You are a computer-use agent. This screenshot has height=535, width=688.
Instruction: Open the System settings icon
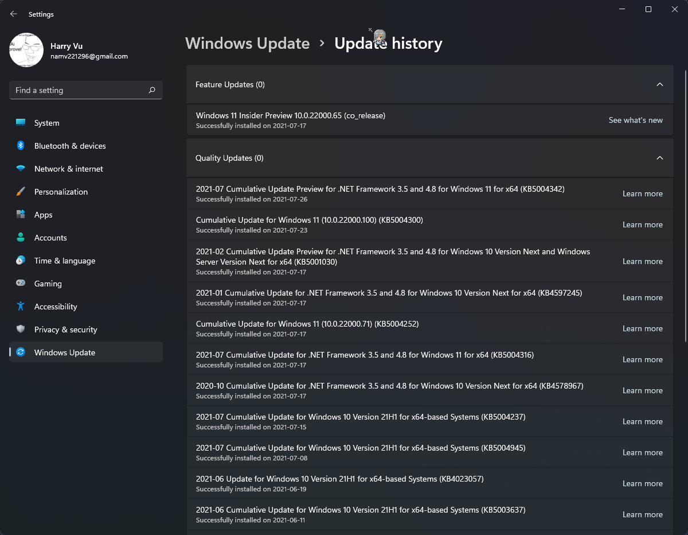(21, 123)
